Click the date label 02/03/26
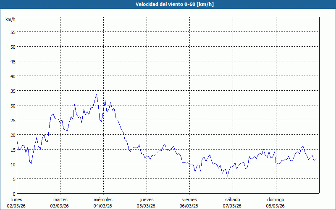The height and width of the screenshot is (210, 336). 17,206
